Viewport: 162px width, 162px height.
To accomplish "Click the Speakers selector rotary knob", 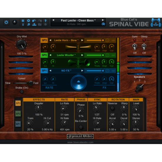I will coord(140,88).
